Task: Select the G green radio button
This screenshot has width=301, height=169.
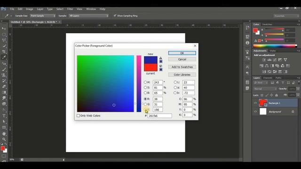Action: [145, 104]
